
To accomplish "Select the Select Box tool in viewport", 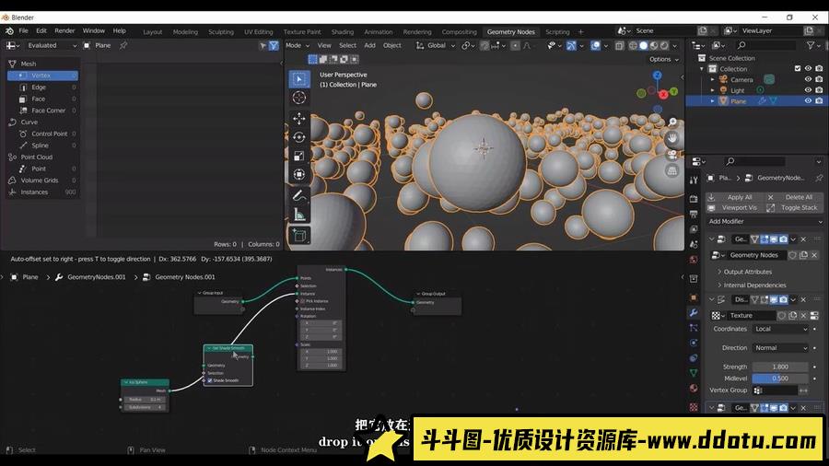I will (x=299, y=78).
